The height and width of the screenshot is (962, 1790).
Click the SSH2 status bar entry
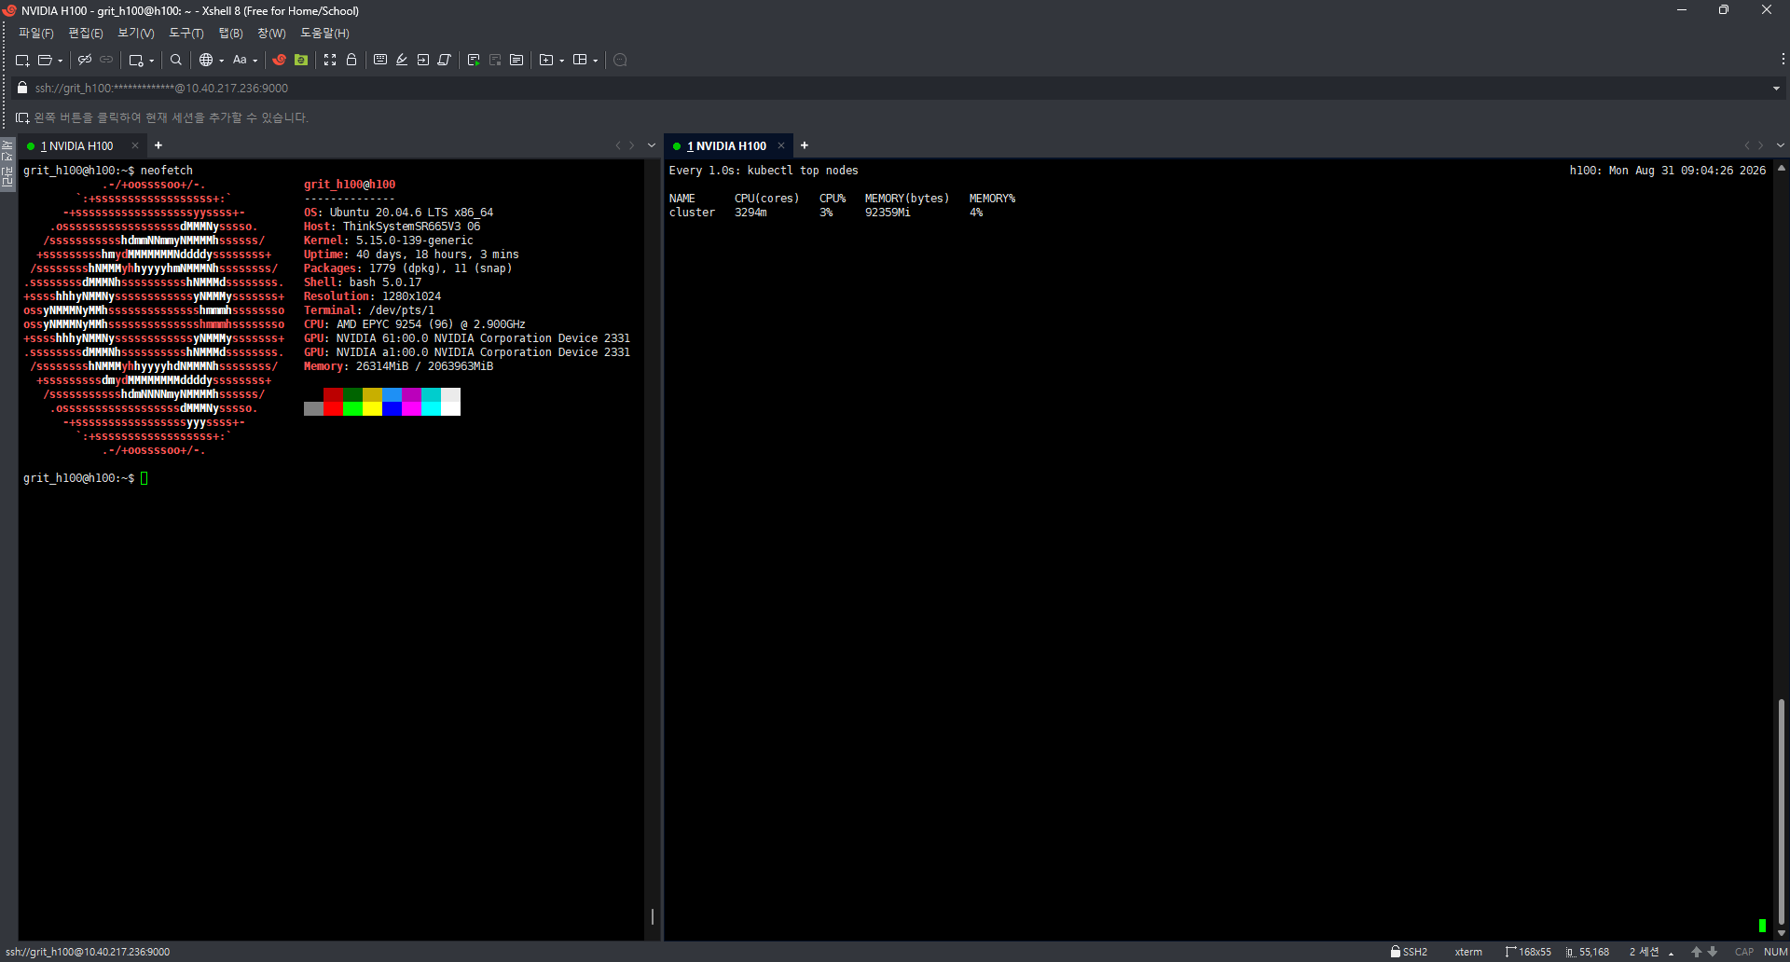coord(1409,952)
